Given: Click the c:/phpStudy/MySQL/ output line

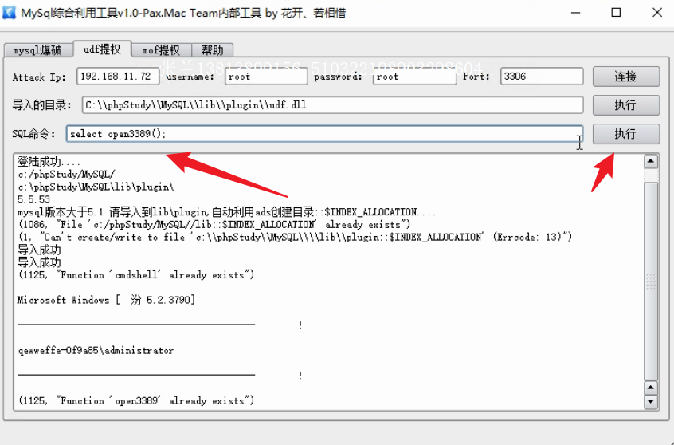Looking at the screenshot, I should point(67,175).
